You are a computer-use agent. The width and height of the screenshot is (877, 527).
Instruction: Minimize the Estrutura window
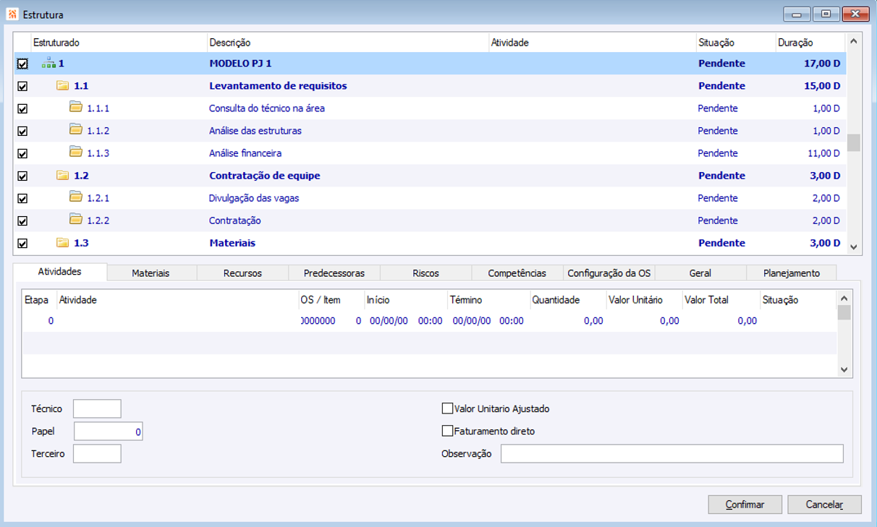pyautogui.click(x=797, y=14)
